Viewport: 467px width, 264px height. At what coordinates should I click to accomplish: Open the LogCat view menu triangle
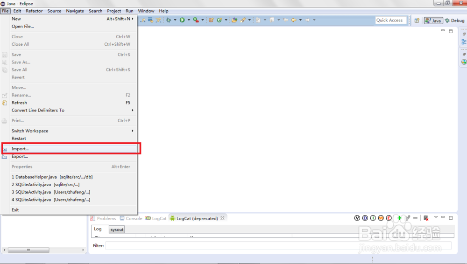tap(436, 217)
